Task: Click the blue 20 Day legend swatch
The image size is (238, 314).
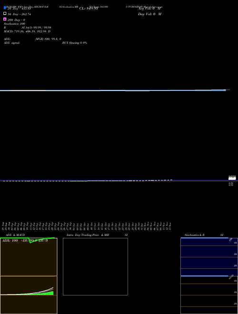Action: 5,8
